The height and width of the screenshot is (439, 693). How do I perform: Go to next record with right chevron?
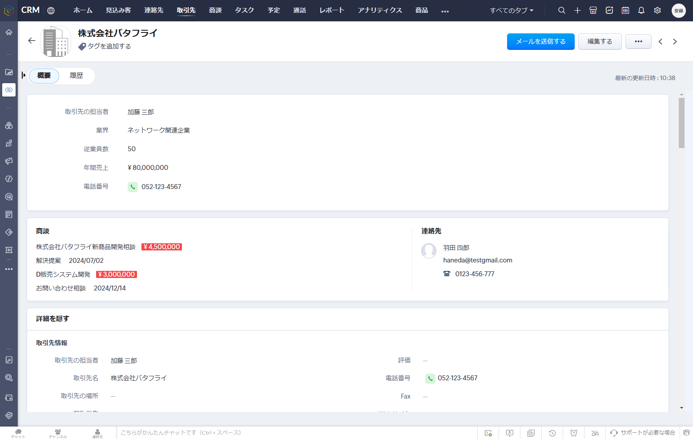click(675, 41)
